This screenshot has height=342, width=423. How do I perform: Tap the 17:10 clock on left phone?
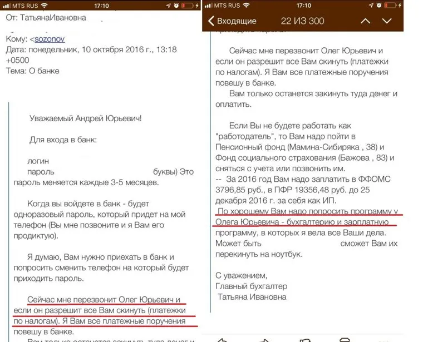coord(101,5)
